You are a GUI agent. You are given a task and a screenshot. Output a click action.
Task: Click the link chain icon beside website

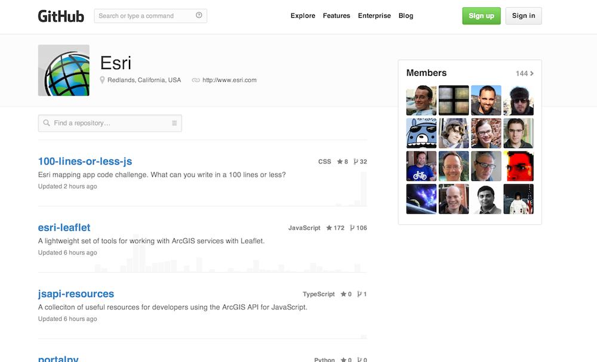(x=196, y=81)
